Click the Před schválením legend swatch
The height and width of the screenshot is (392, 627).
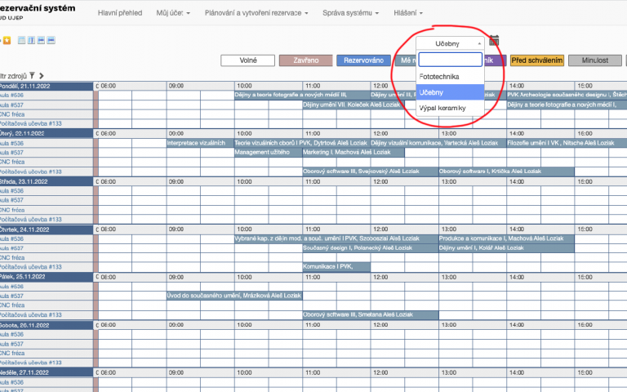[536, 60]
